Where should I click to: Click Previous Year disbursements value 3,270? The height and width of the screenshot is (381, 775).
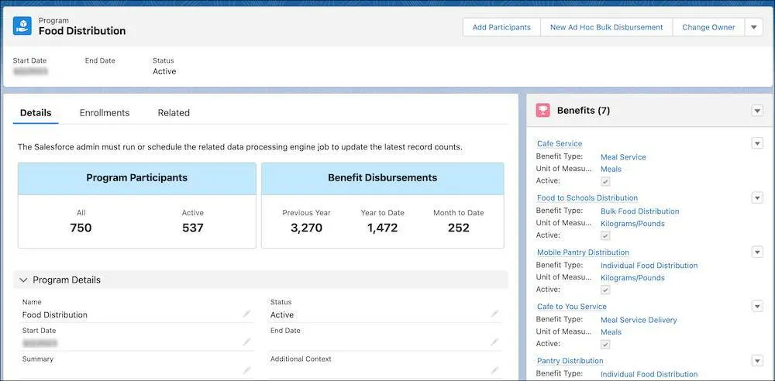point(306,228)
